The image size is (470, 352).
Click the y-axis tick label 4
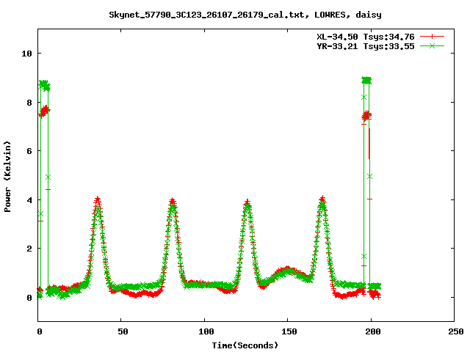(x=29, y=200)
